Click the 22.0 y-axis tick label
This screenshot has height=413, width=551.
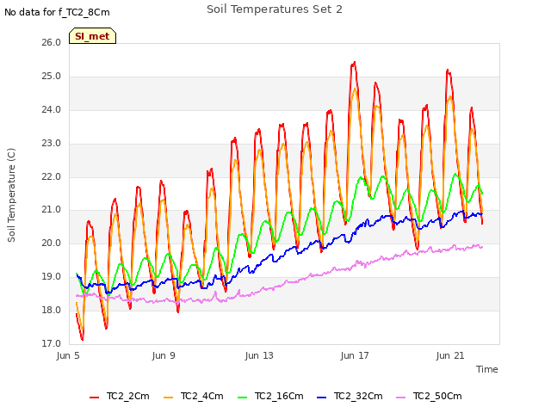[x=52, y=176]
